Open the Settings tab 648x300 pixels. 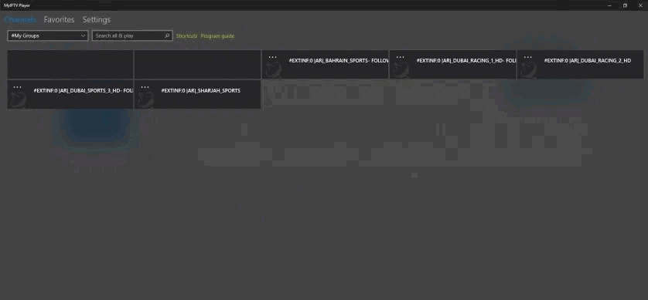click(97, 20)
